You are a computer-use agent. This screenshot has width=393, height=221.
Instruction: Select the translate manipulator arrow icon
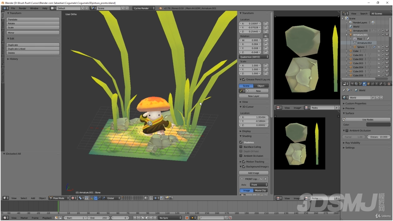(x=95, y=198)
